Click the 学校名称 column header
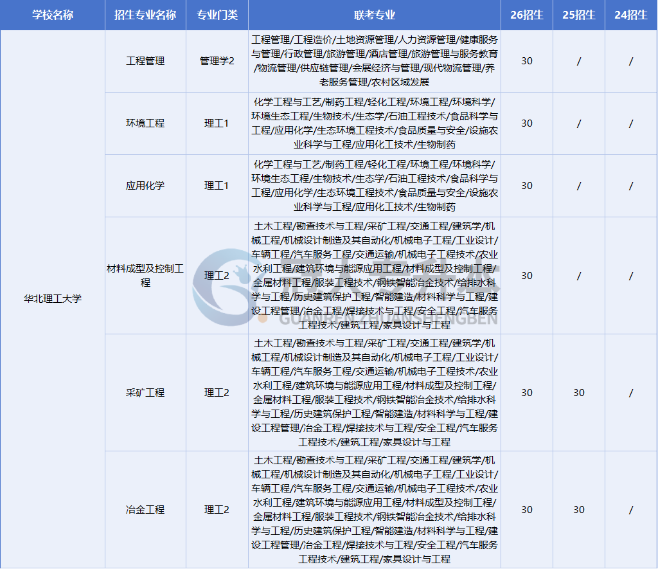The image size is (658, 569). point(53,15)
